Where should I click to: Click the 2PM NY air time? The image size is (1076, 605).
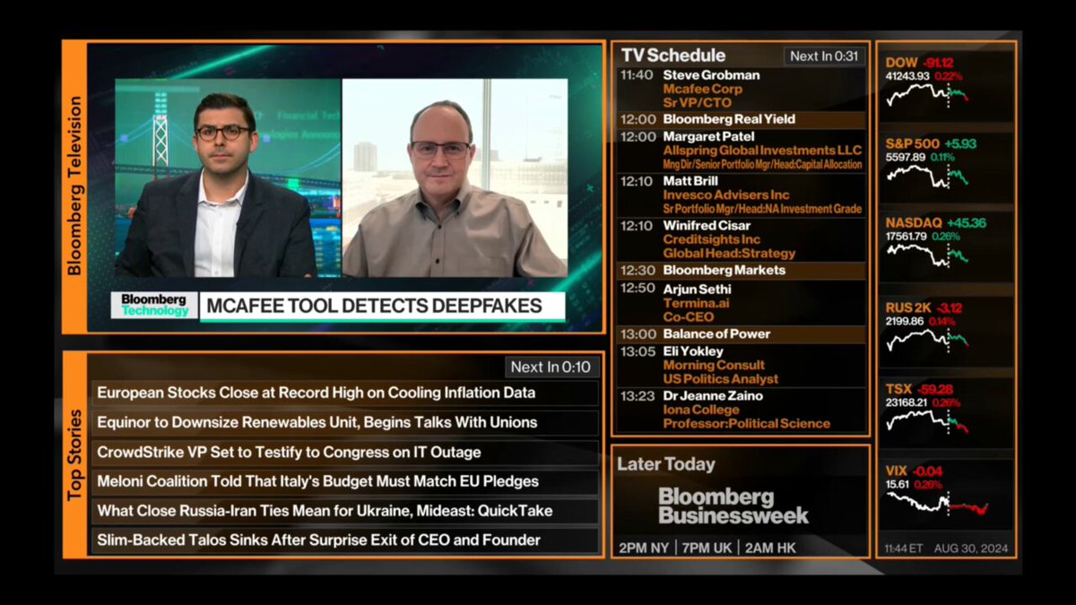(x=644, y=548)
